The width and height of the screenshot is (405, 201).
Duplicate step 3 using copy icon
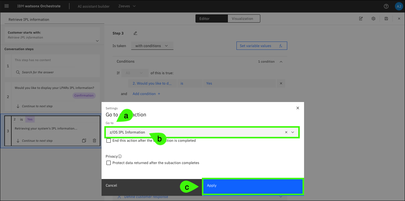click(84, 141)
